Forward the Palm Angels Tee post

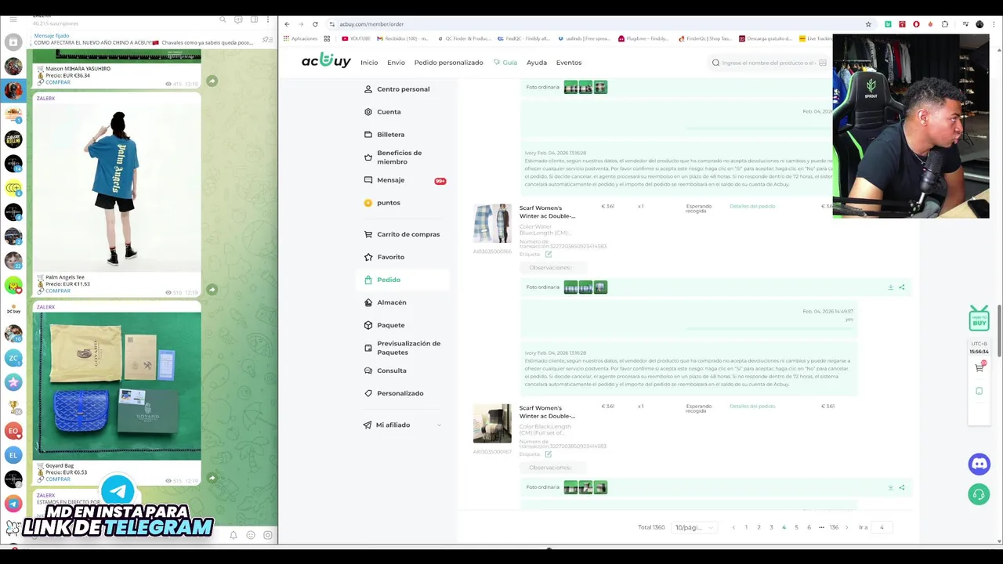pos(212,290)
